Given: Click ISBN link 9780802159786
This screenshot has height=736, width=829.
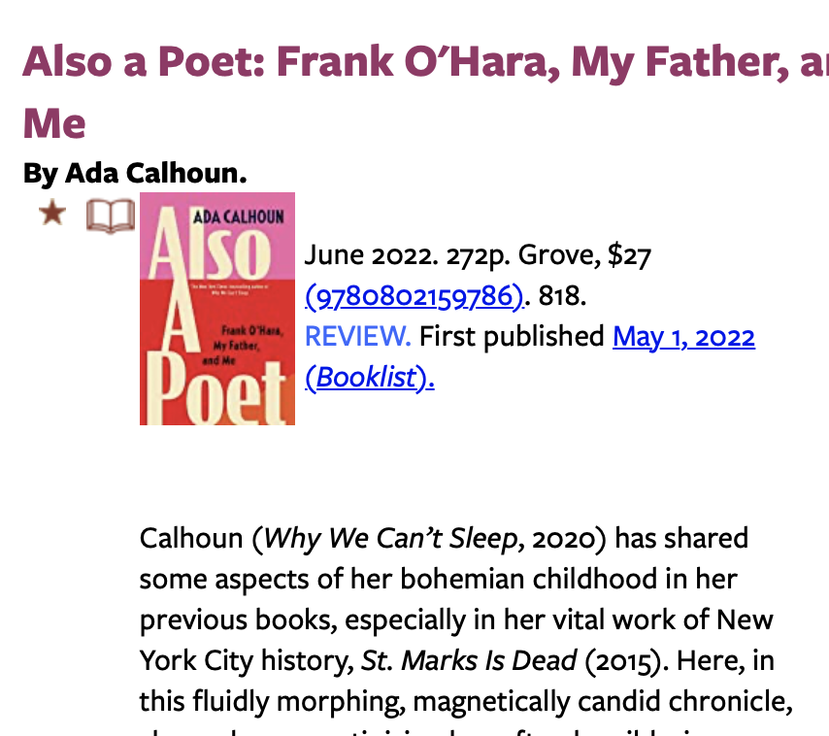Looking at the screenshot, I should [414, 295].
